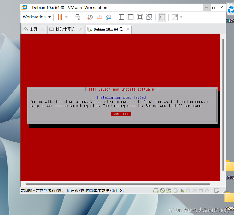Switch to the 我的计算机 tab

(65, 29)
